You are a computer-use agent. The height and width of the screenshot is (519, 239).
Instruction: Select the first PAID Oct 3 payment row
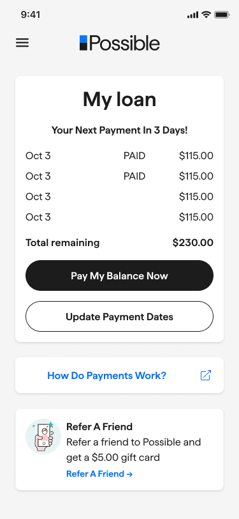pos(120,155)
